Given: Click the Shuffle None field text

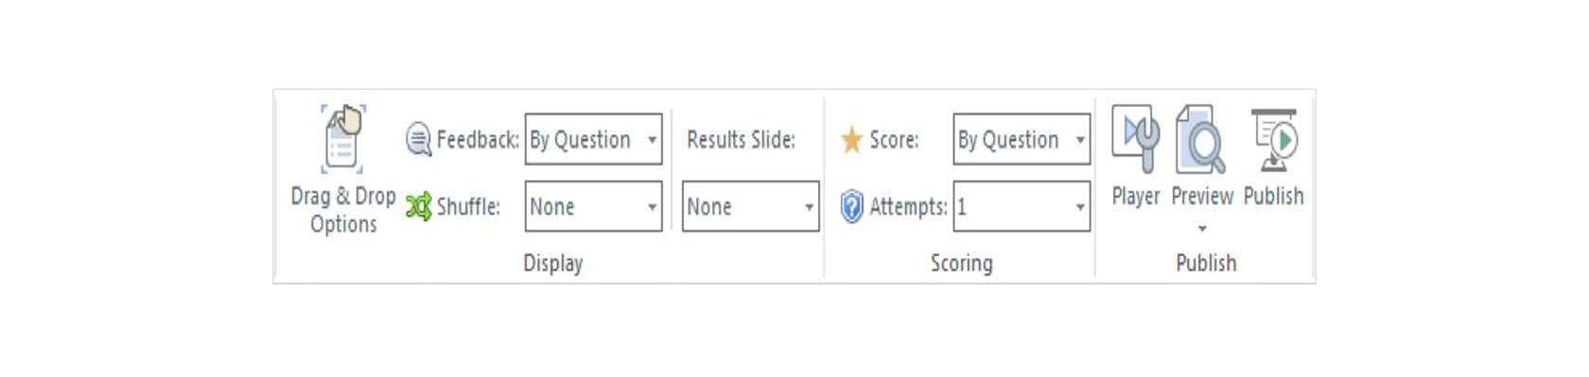Looking at the screenshot, I should coord(552,207).
